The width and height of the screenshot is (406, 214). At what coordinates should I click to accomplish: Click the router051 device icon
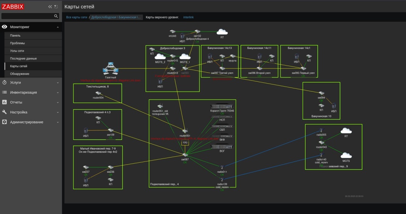pyautogui.click(x=185, y=131)
